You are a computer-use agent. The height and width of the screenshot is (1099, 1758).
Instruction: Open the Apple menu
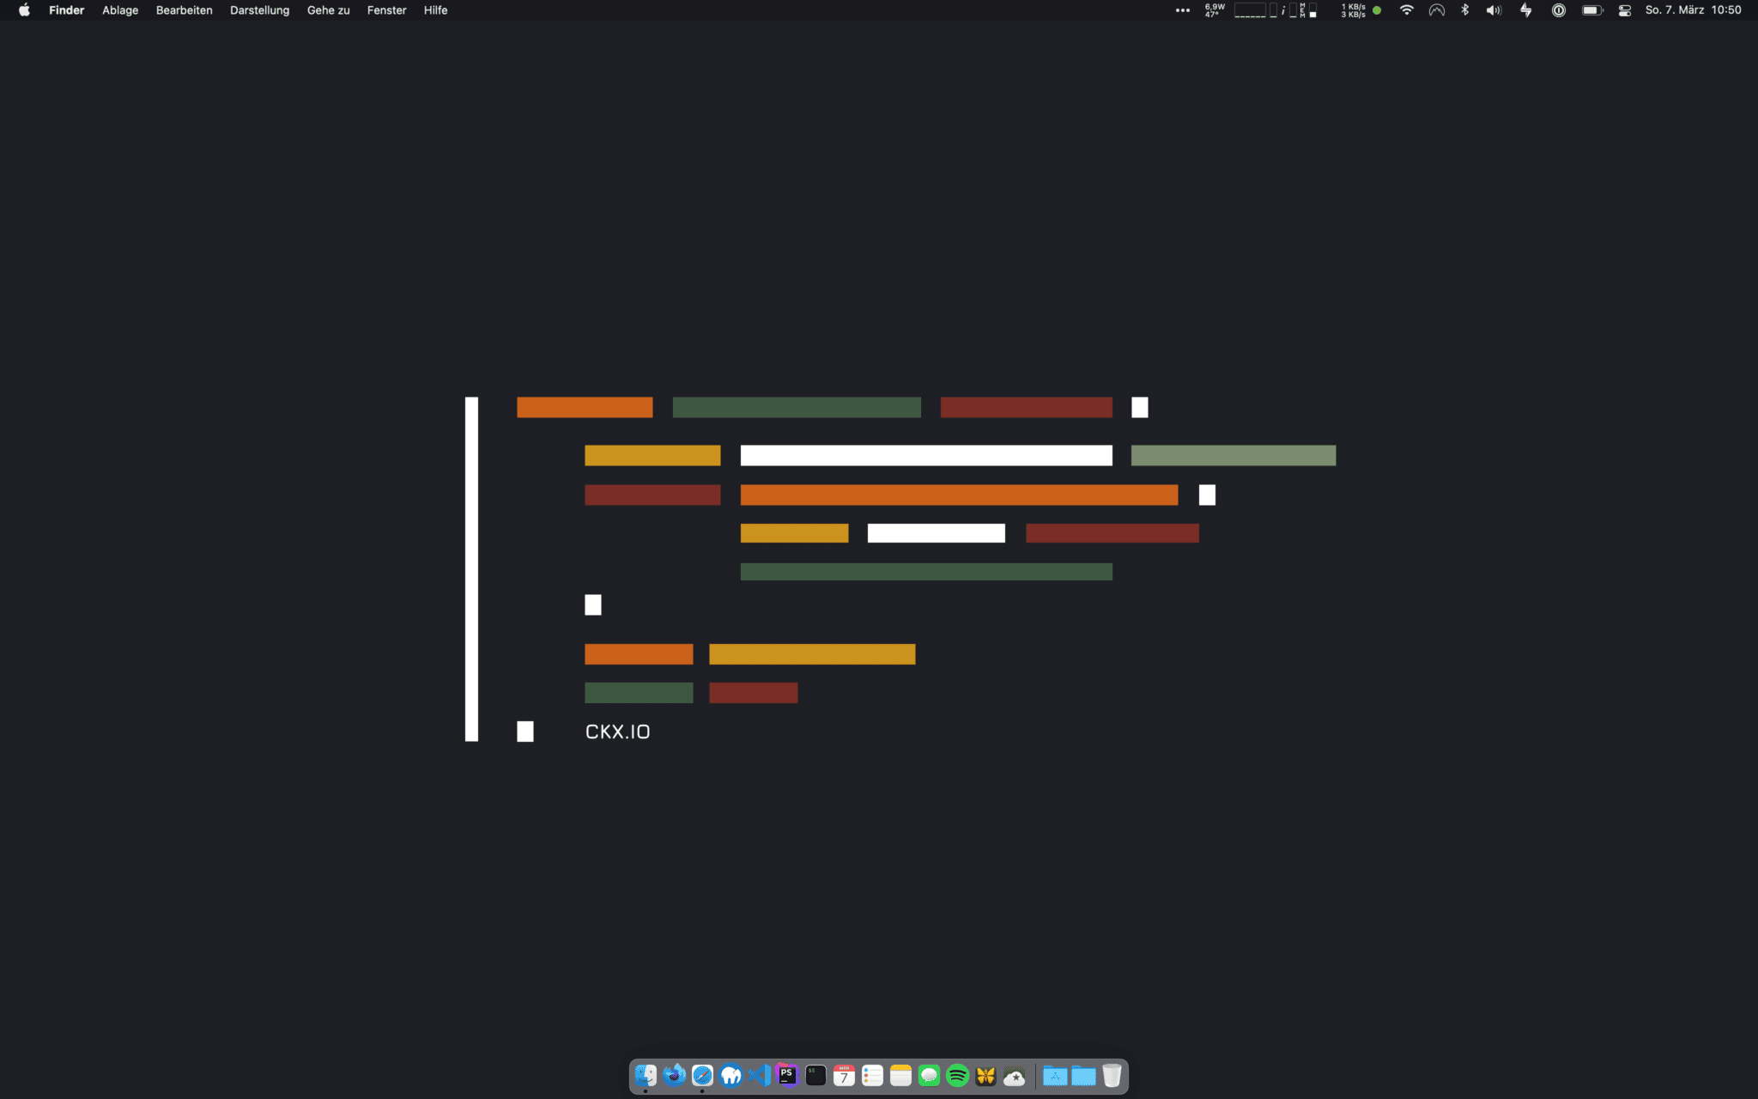pyautogui.click(x=24, y=10)
